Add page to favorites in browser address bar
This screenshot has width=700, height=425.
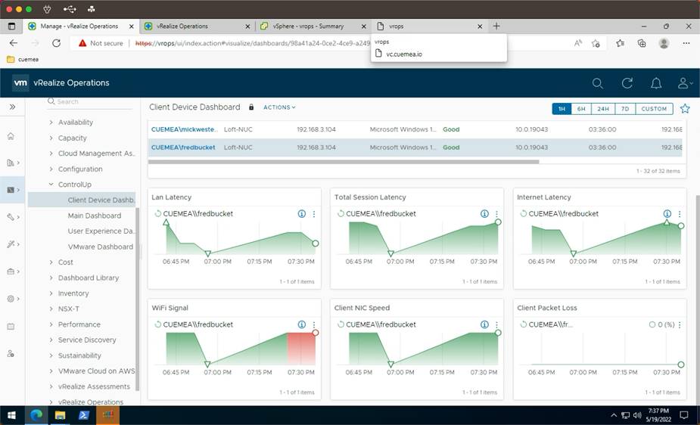coord(596,43)
